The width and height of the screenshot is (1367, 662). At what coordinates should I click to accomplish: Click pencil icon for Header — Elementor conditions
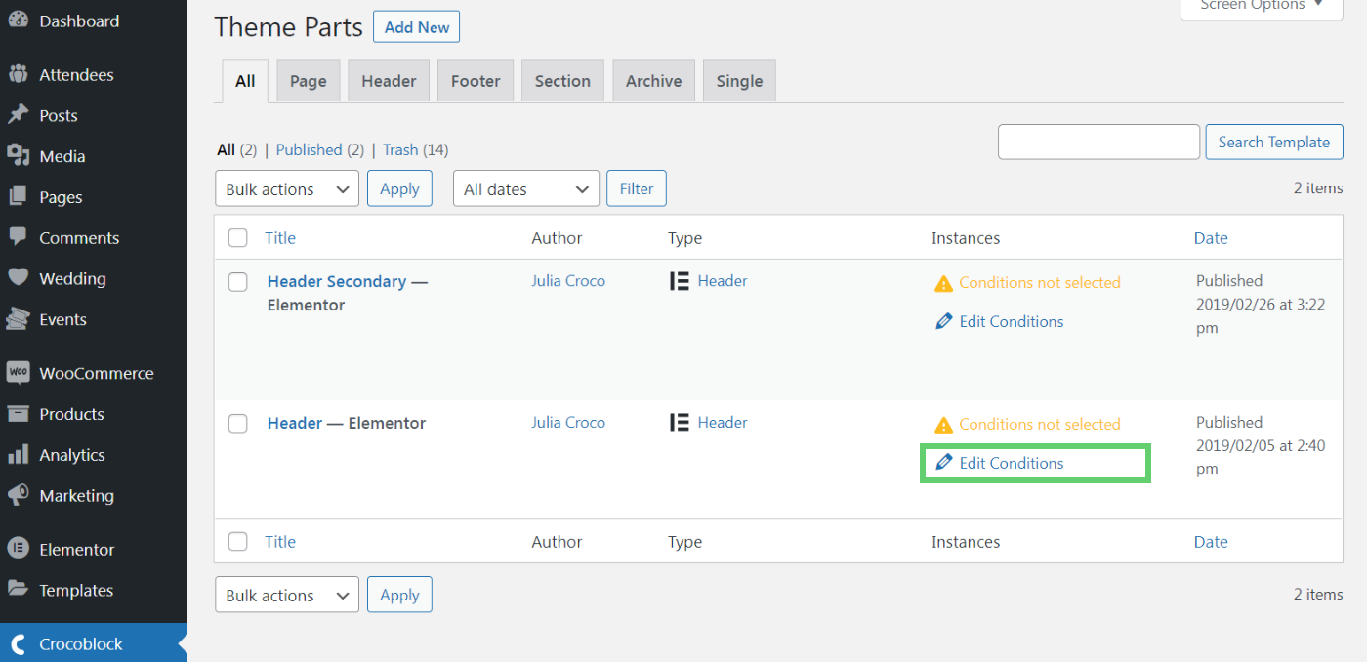pos(943,463)
